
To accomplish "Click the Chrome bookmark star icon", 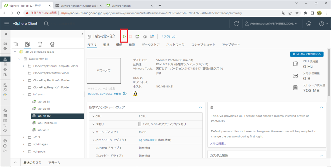I will tap(297, 13).
